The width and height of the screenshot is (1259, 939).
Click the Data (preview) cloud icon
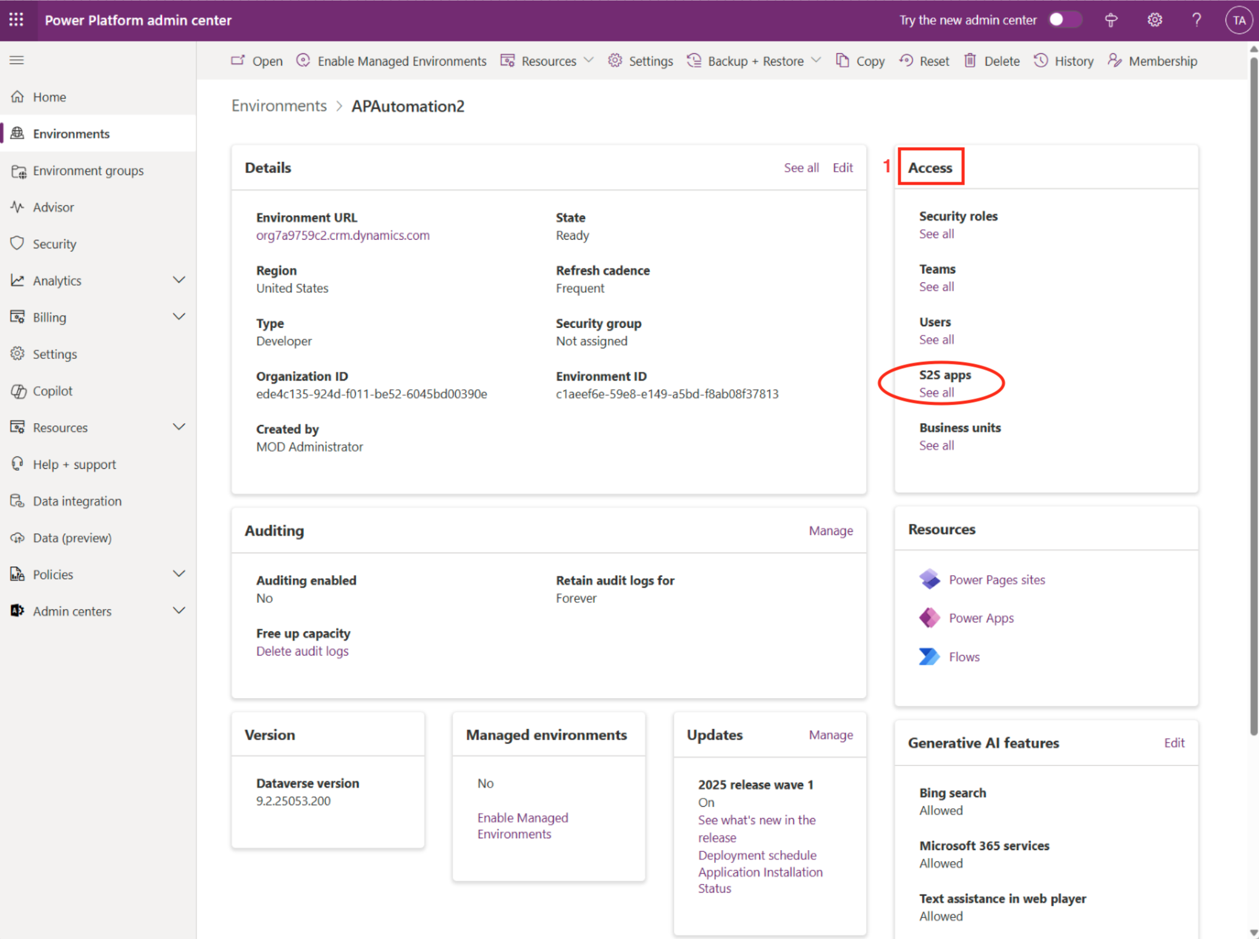17,537
